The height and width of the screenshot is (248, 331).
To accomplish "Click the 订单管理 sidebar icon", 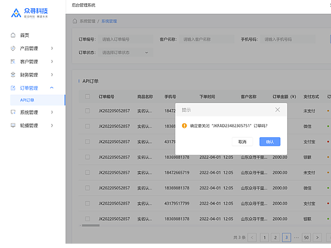I will (x=13, y=88).
